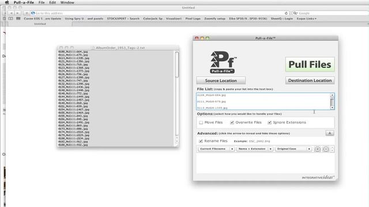Open the bookmarks book icon

pyautogui.click(x=11, y=18)
